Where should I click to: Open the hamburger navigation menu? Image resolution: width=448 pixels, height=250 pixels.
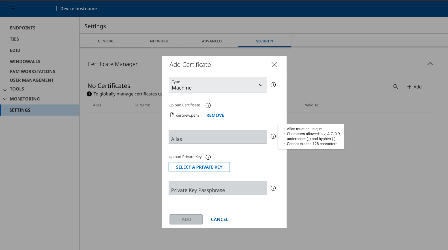pyautogui.click(x=13, y=8)
